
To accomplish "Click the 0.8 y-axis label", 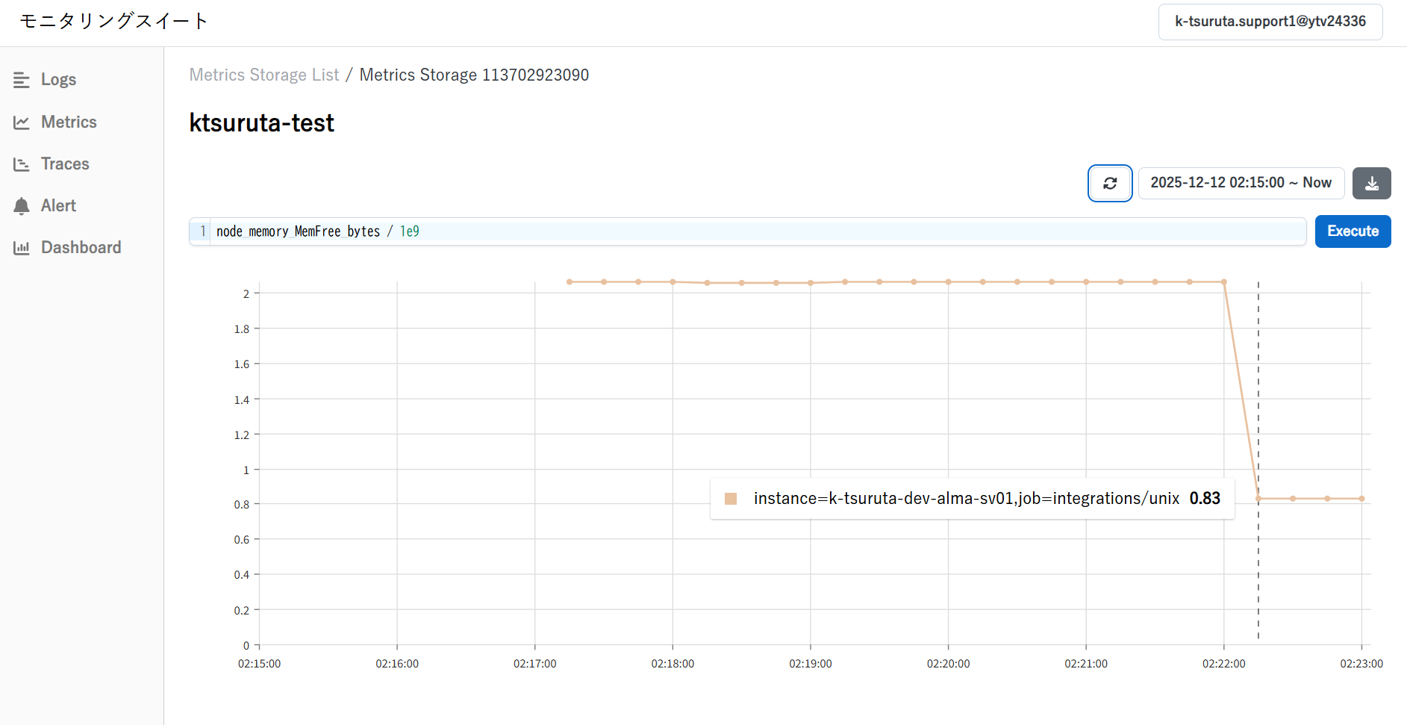I will tap(242, 505).
